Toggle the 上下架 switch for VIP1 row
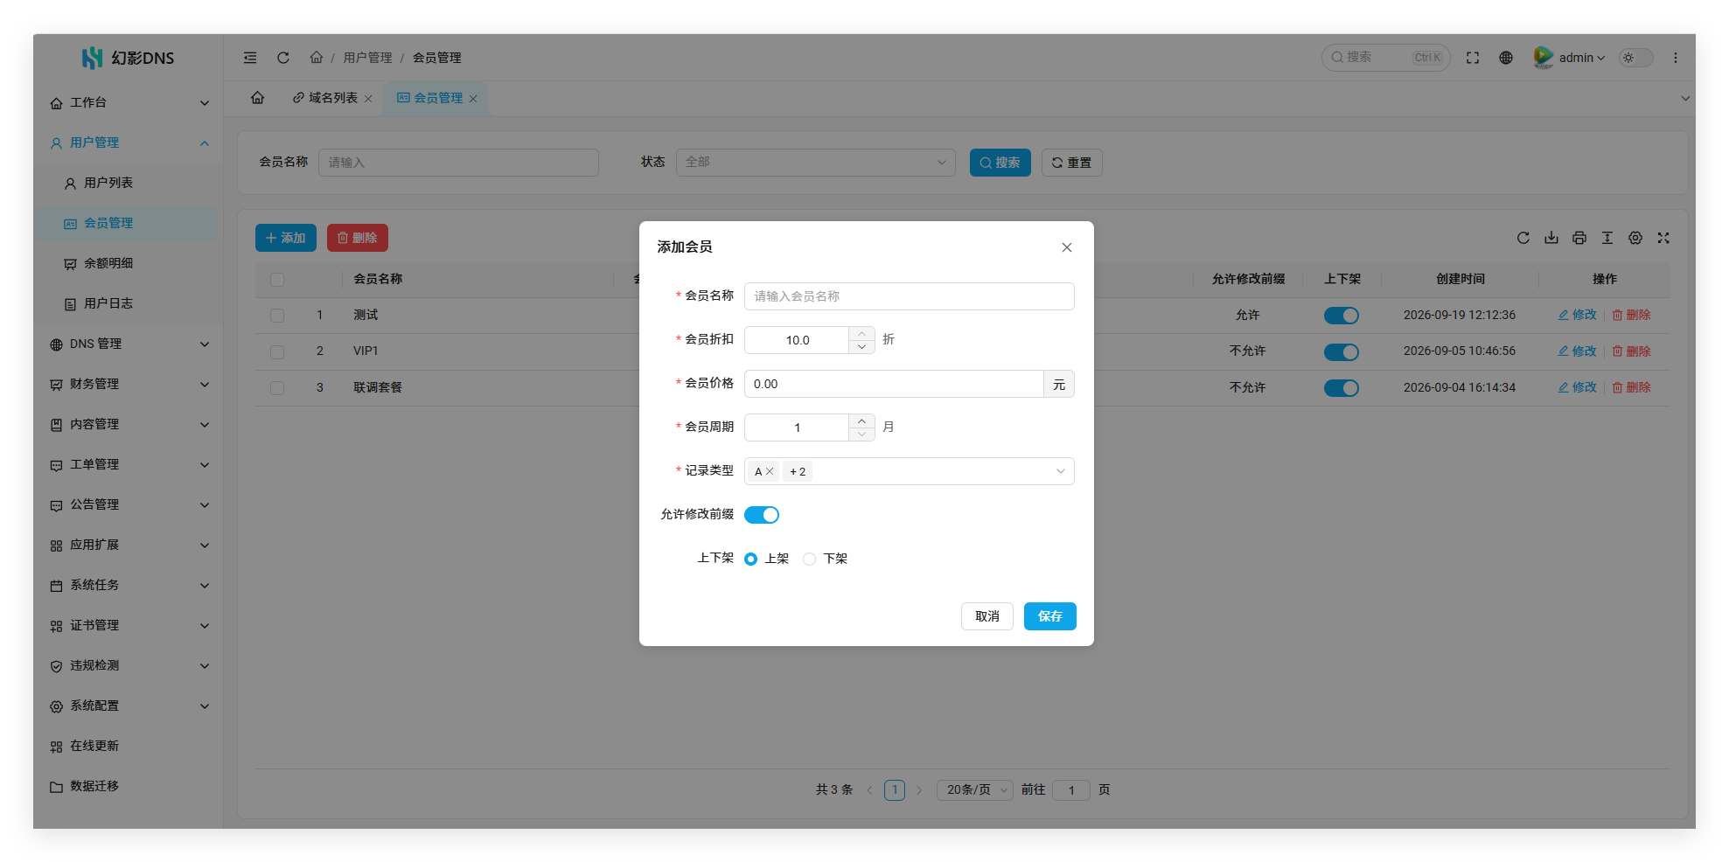 pyautogui.click(x=1342, y=352)
